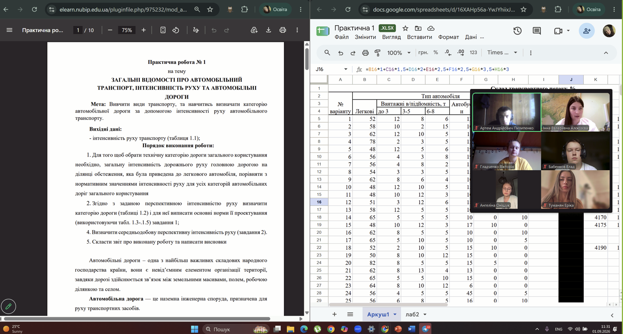Rotate the PDF page counterclockwise
This screenshot has height=334, width=623.
[176, 30]
